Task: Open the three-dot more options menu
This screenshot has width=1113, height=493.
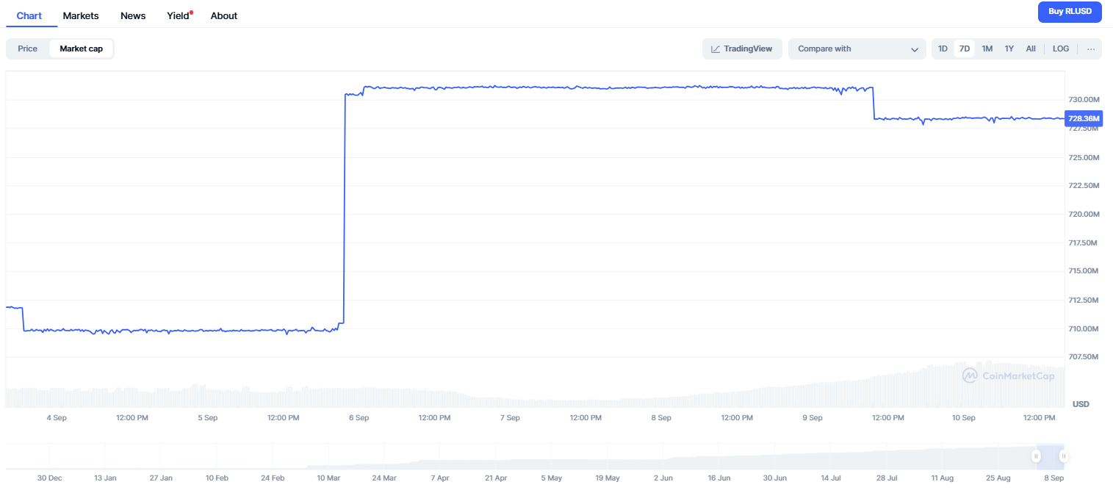Action: click(x=1091, y=48)
